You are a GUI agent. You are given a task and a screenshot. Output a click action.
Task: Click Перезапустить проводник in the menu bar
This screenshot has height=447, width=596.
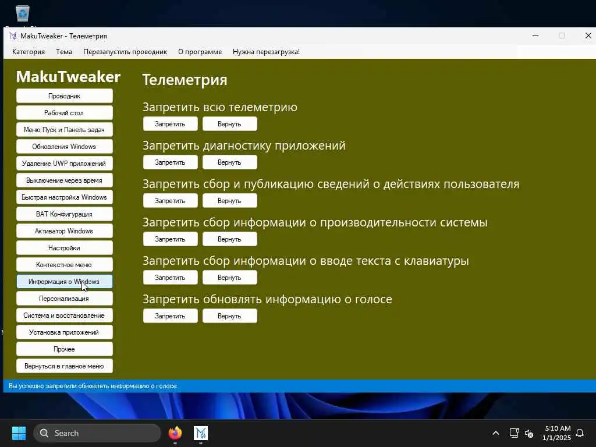point(125,52)
